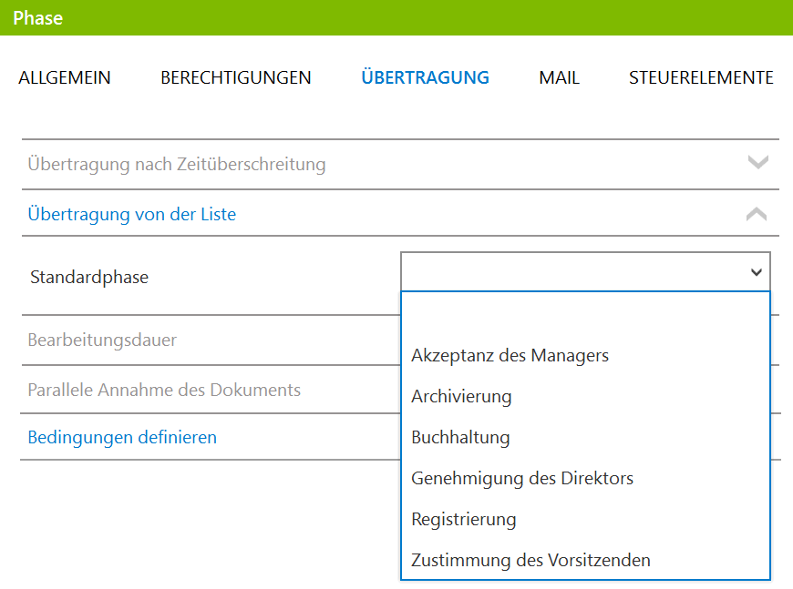Collapse Übertragung von der Liste chevron

coord(757,214)
